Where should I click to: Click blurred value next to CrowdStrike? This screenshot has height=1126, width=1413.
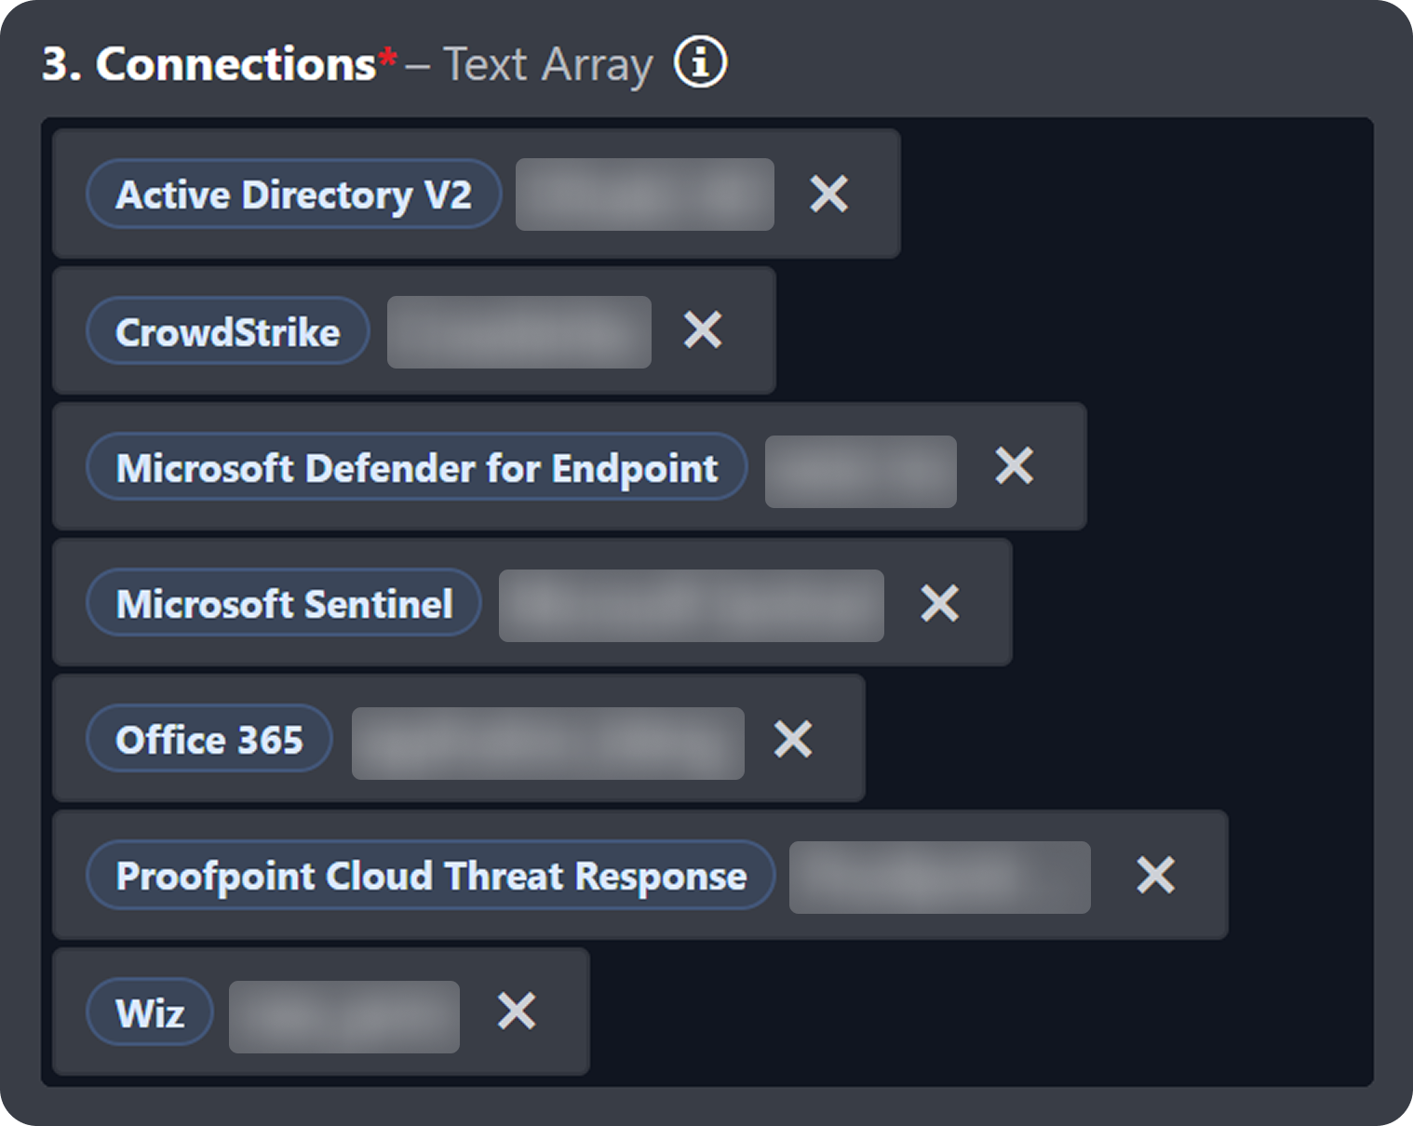click(x=518, y=332)
